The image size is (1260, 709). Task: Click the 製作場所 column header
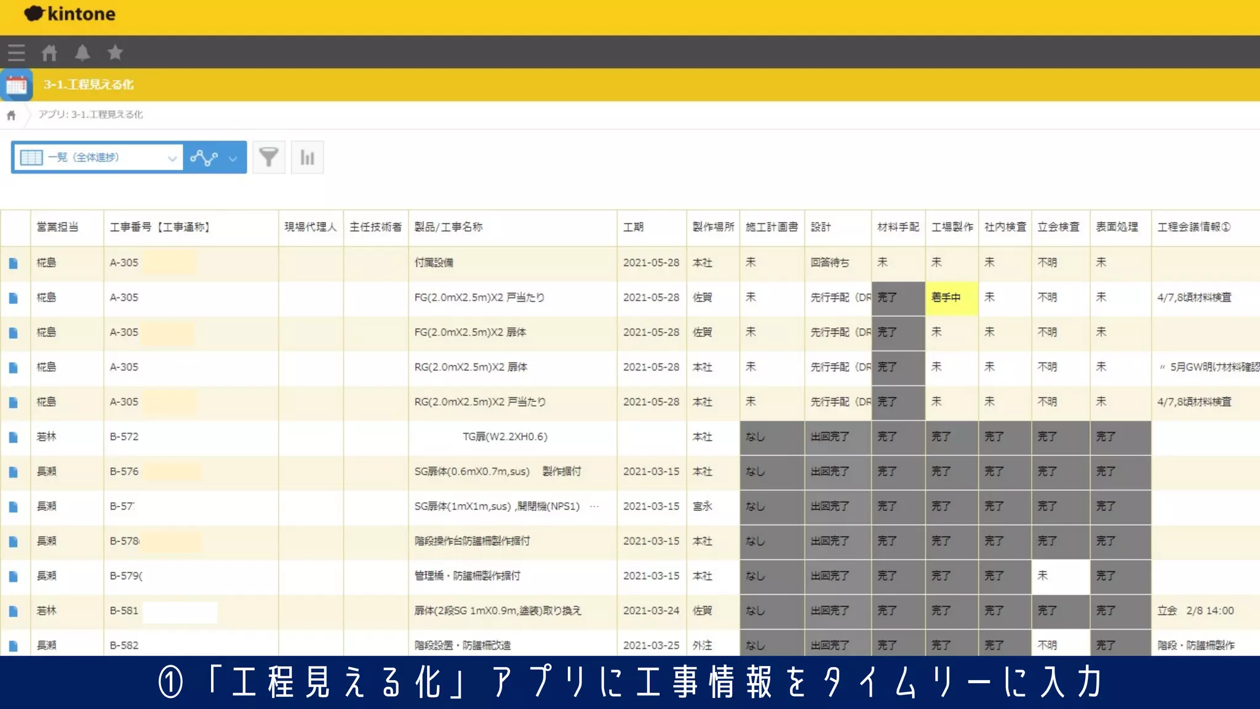tap(713, 227)
